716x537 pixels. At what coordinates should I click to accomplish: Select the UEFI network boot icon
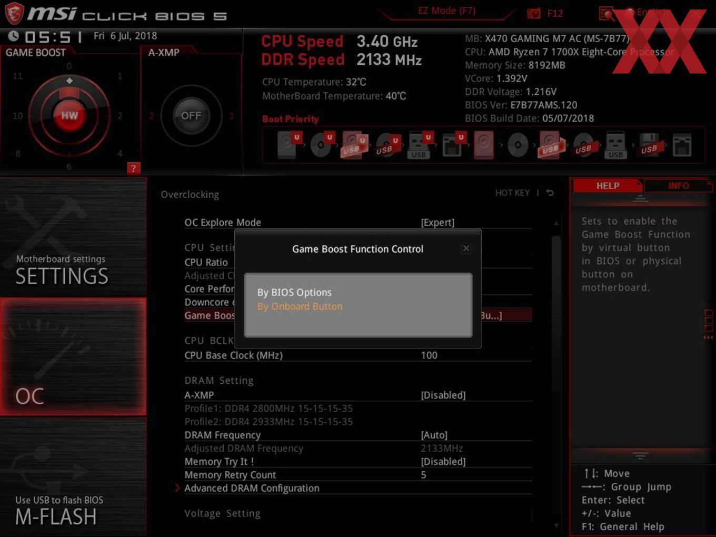453,145
